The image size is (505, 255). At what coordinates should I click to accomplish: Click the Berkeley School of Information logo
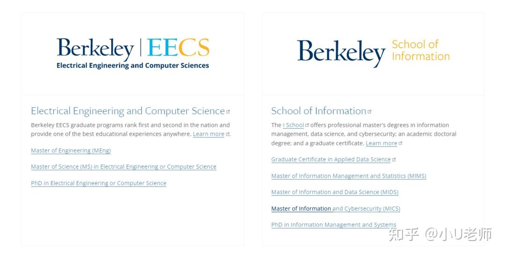373,52
